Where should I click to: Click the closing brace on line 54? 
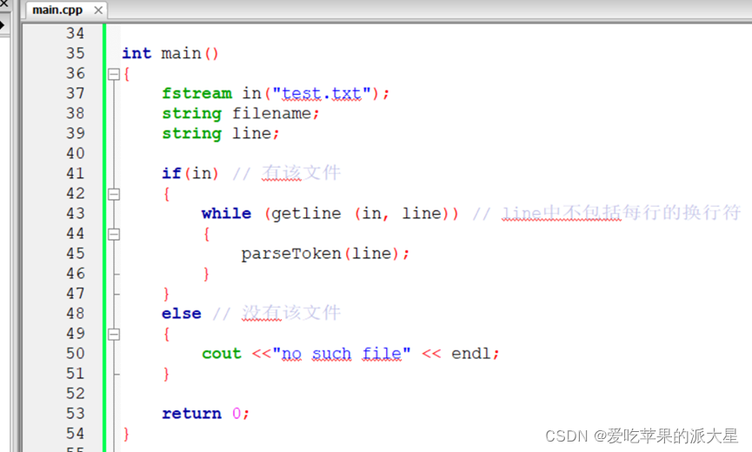pos(126,434)
